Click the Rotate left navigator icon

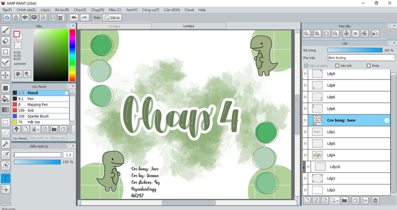point(346,33)
